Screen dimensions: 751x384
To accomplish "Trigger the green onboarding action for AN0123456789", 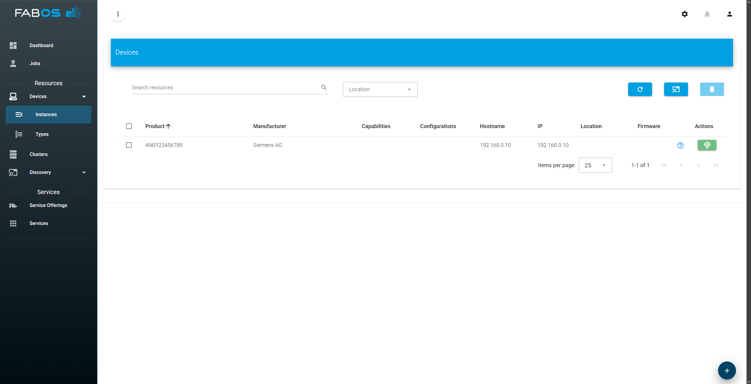I will [707, 145].
